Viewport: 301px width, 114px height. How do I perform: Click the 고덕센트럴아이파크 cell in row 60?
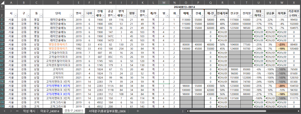[58, 61]
